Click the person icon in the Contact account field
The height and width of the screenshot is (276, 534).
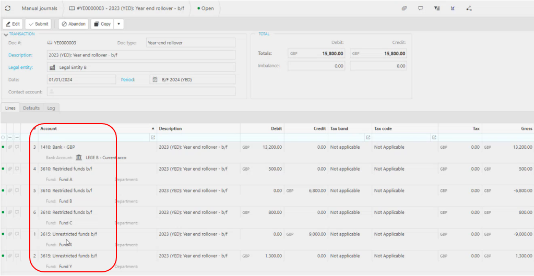point(52,91)
